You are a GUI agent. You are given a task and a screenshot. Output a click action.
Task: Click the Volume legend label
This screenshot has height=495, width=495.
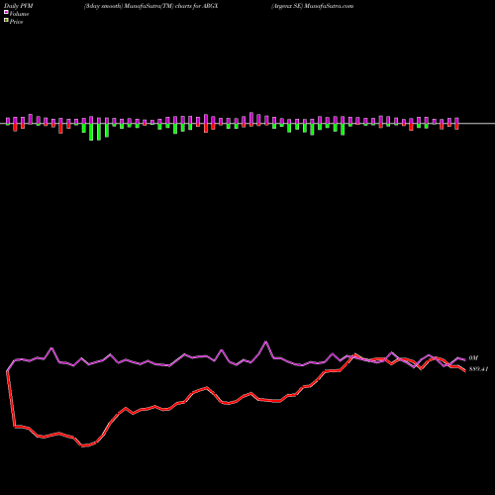tap(19, 14)
